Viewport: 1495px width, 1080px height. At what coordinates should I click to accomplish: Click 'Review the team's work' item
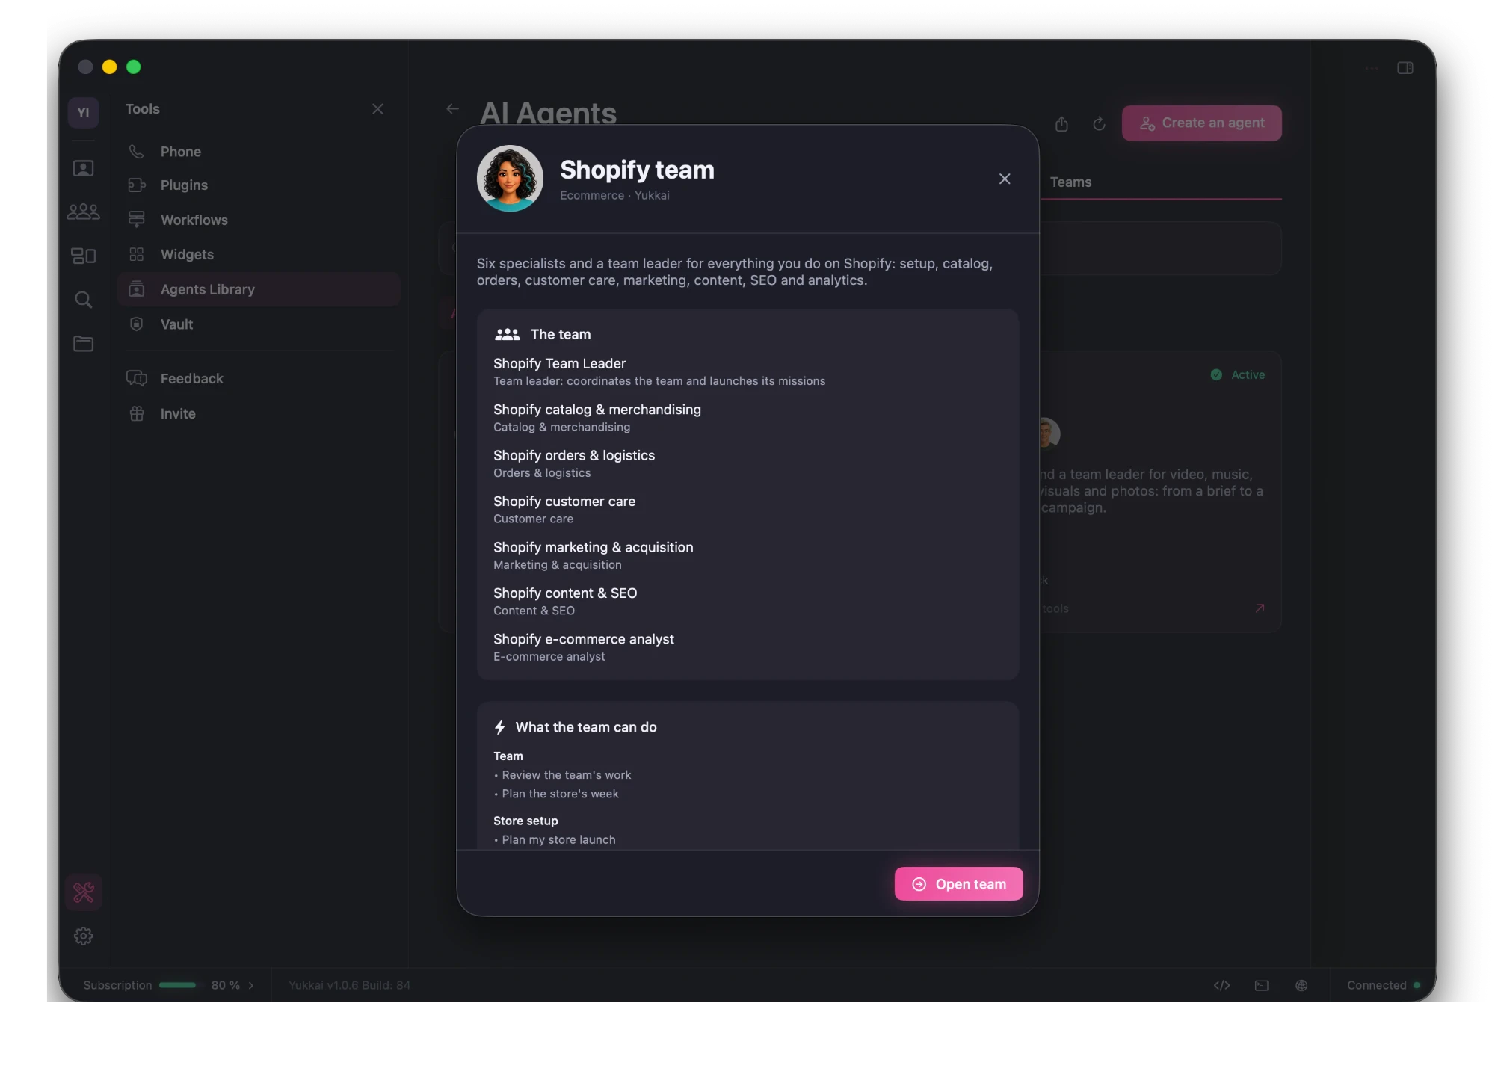click(x=566, y=775)
